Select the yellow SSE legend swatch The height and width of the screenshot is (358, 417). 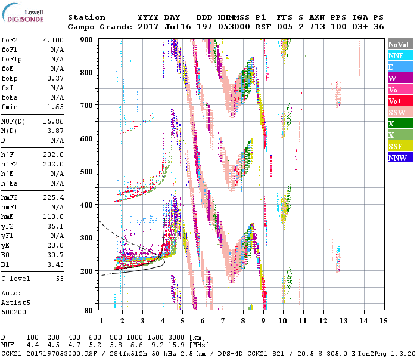pyautogui.click(x=400, y=146)
